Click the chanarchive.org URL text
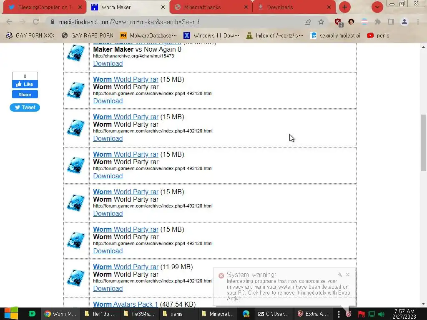 coord(133,56)
